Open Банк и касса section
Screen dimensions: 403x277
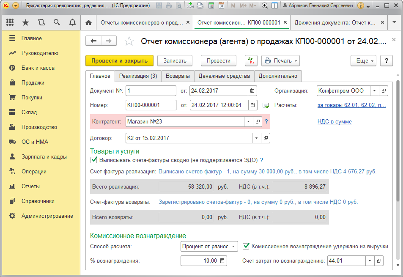point(38,68)
